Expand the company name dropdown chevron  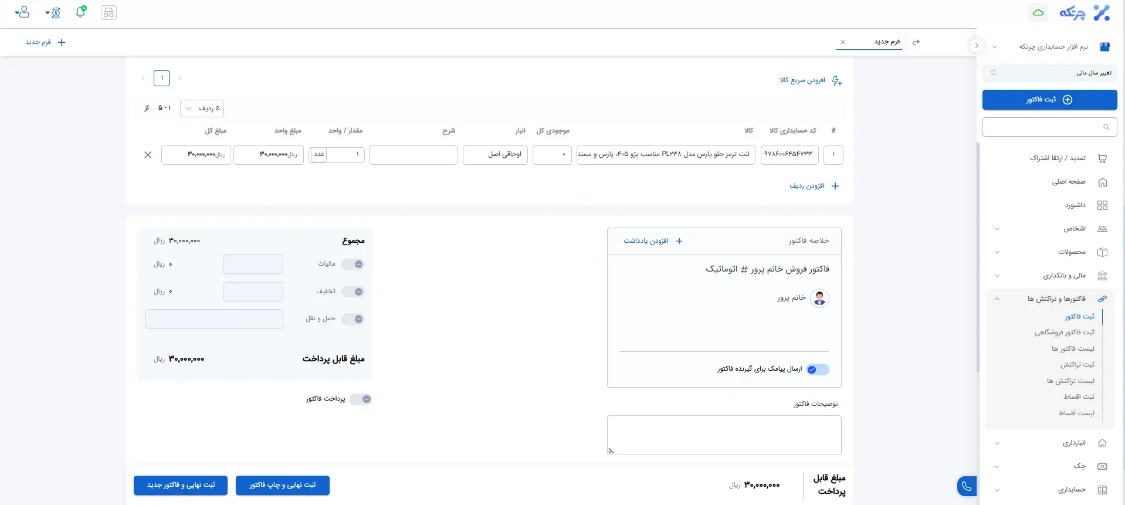point(995,47)
